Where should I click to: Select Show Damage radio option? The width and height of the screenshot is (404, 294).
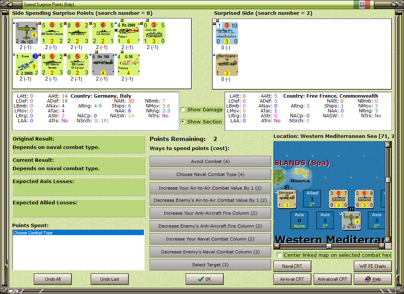pyautogui.click(x=183, y=109)
